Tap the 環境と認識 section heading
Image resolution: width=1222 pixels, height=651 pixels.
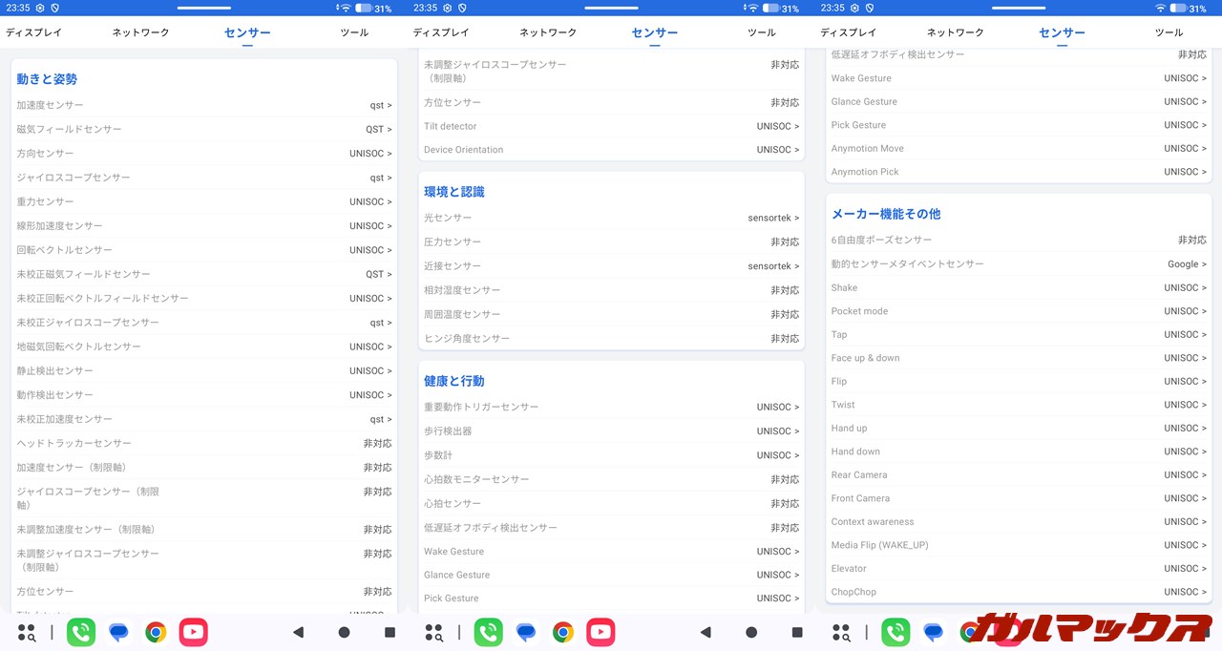pos(454,192)
